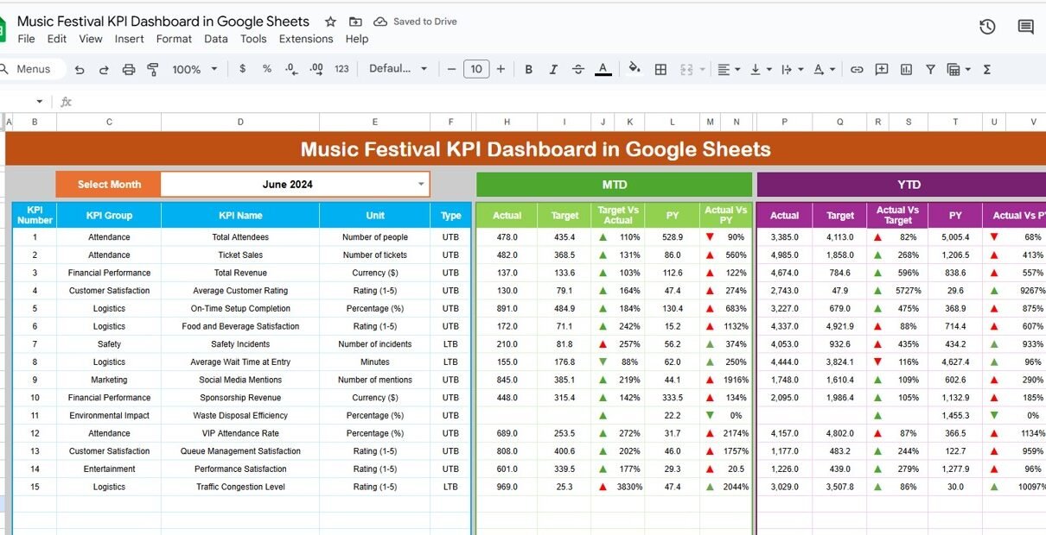Click the Functions sigma icon
Viewport: 1046px width, 535px height.
point(986,69)
